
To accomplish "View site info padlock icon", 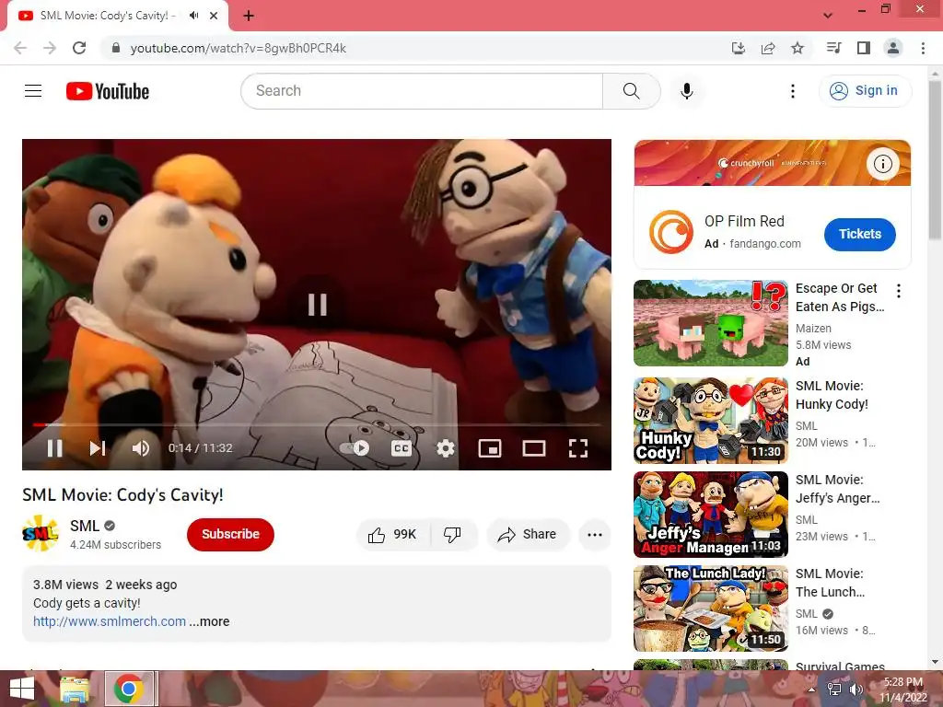I will click(116, 48).
